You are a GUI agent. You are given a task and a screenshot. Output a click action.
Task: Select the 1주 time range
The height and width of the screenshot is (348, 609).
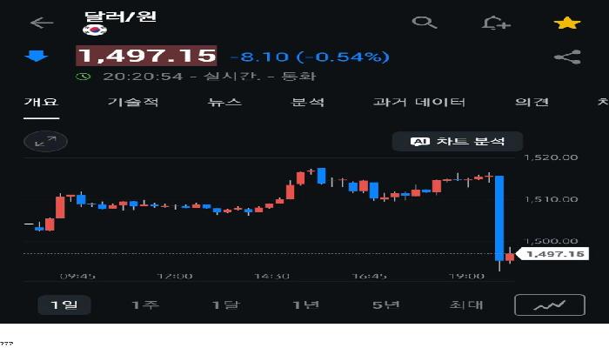click(x=144, y=305)
